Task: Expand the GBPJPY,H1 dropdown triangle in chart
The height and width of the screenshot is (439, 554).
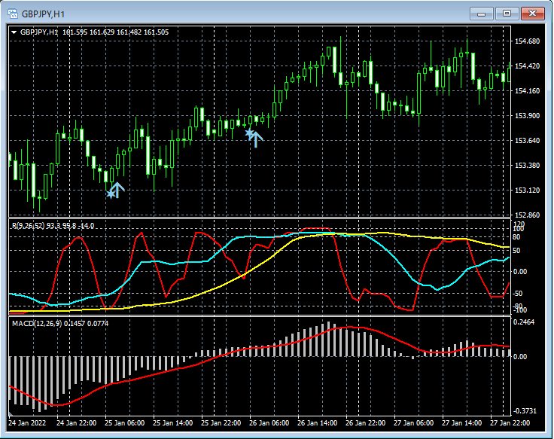Action: point(14,32)
